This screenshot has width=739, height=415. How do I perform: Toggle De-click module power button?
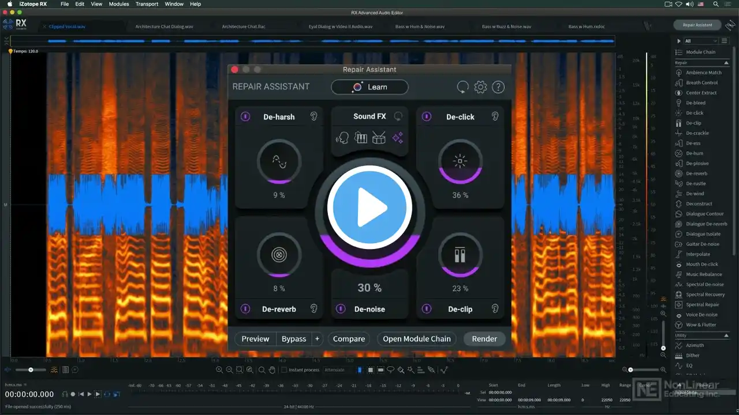(x=426, y=116)
